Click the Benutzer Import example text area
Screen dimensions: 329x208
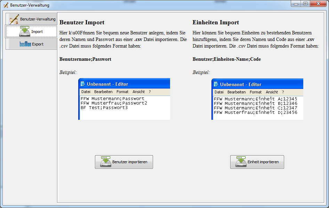(x=124, y=108)
